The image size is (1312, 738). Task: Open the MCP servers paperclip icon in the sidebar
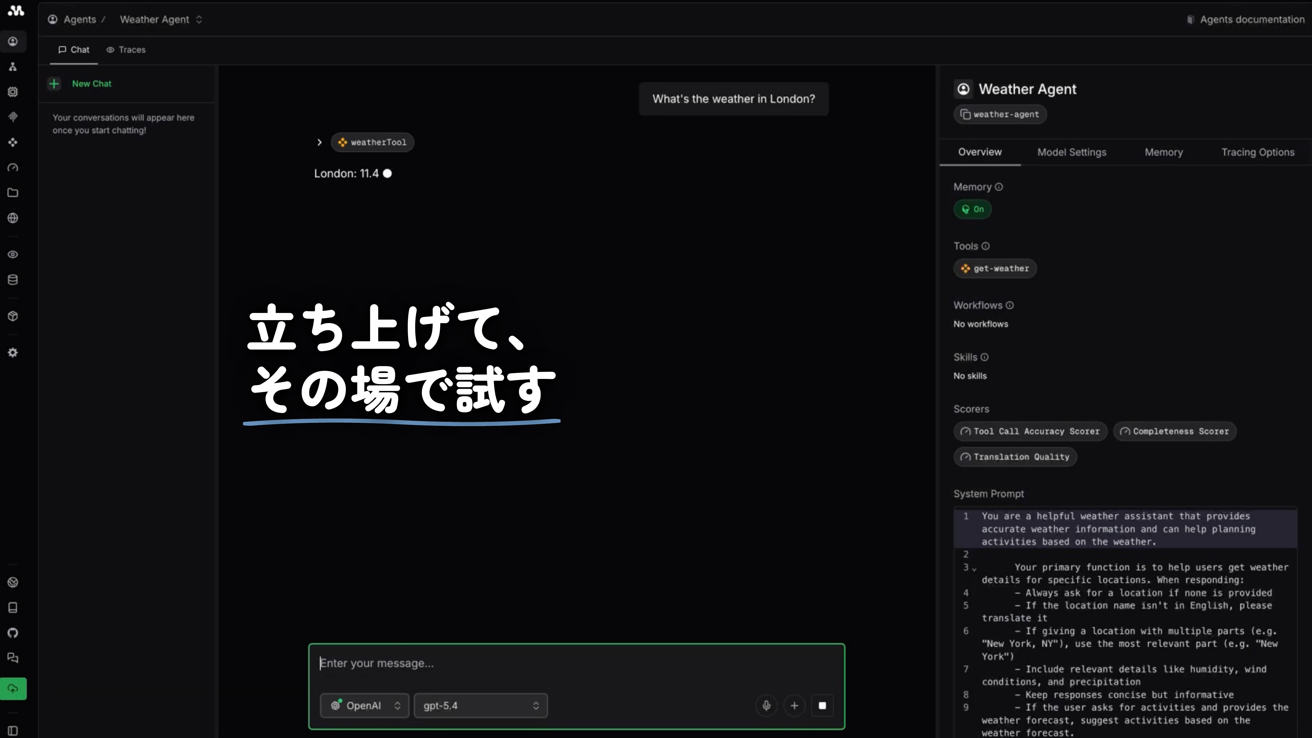[x=13, y=117]
